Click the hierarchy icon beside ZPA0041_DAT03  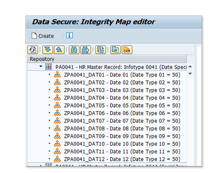(57, 90)
